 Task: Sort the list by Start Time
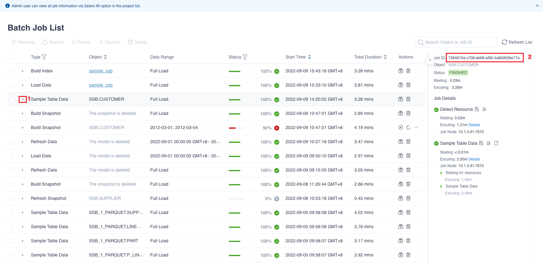[x=310, y=57]
